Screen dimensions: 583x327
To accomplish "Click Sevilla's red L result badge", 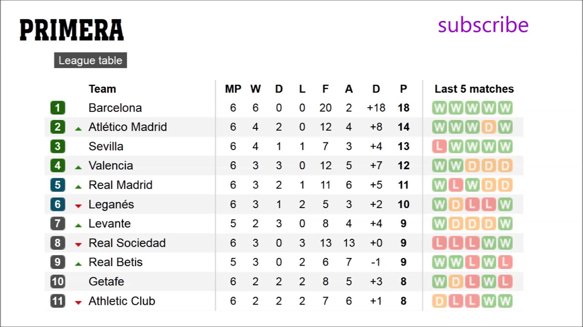I will 439,146.
